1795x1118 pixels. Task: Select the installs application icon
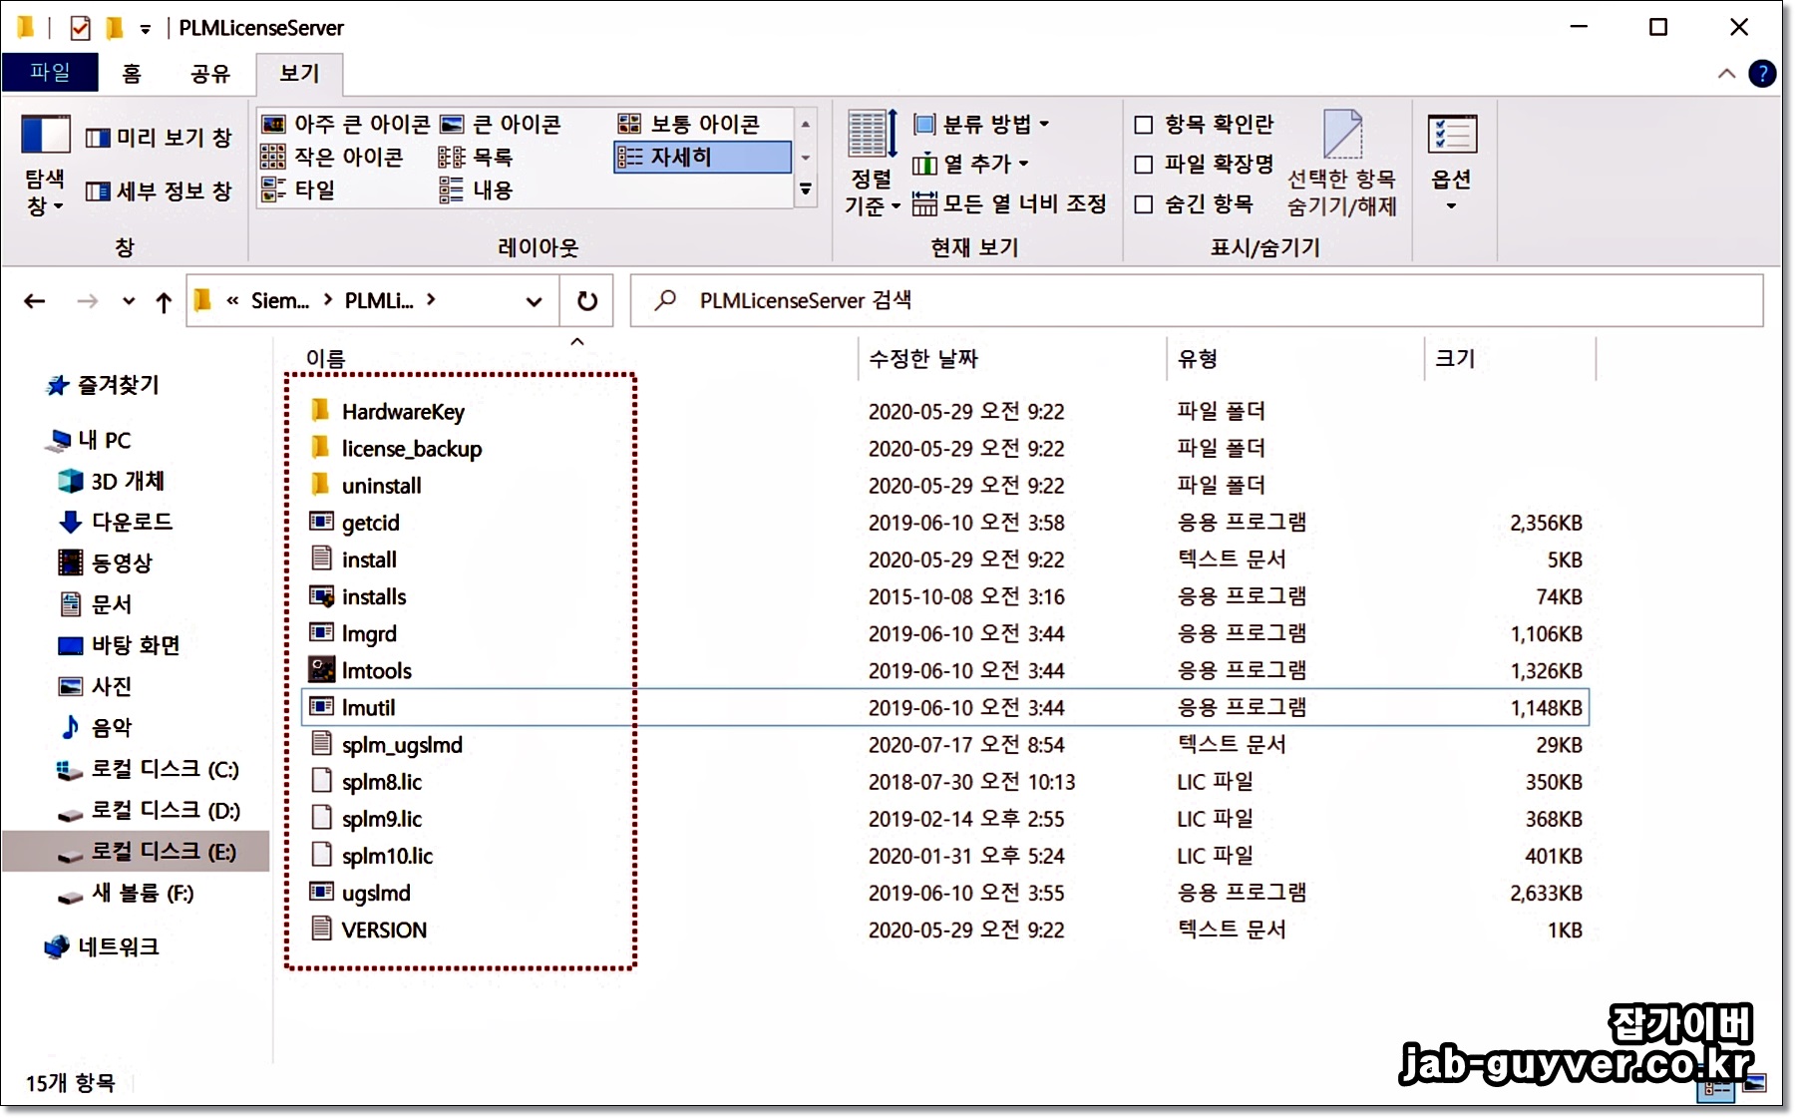[x=321, y=595]
